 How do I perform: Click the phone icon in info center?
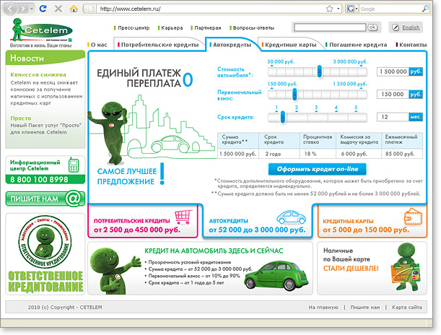coord(74,165)
